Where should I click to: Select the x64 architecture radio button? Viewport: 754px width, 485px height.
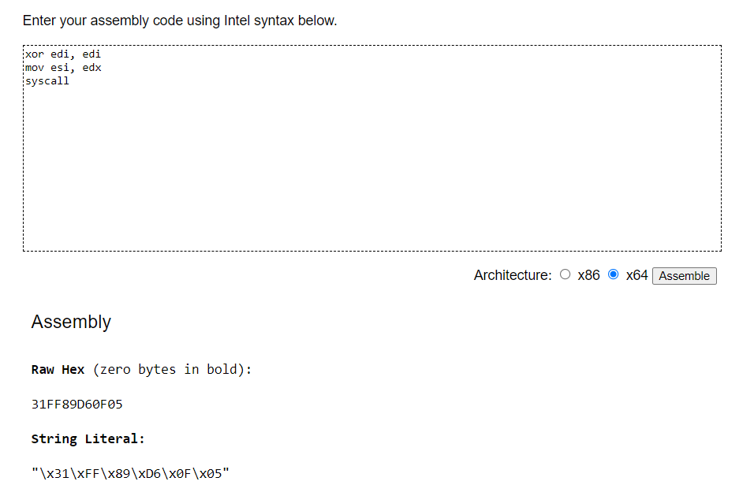614,275
